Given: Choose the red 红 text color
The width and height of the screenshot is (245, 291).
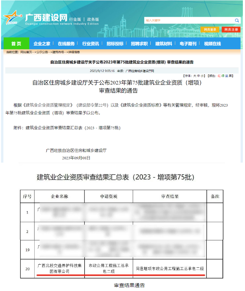Looking at the screenshot, I should coord(220,76).
